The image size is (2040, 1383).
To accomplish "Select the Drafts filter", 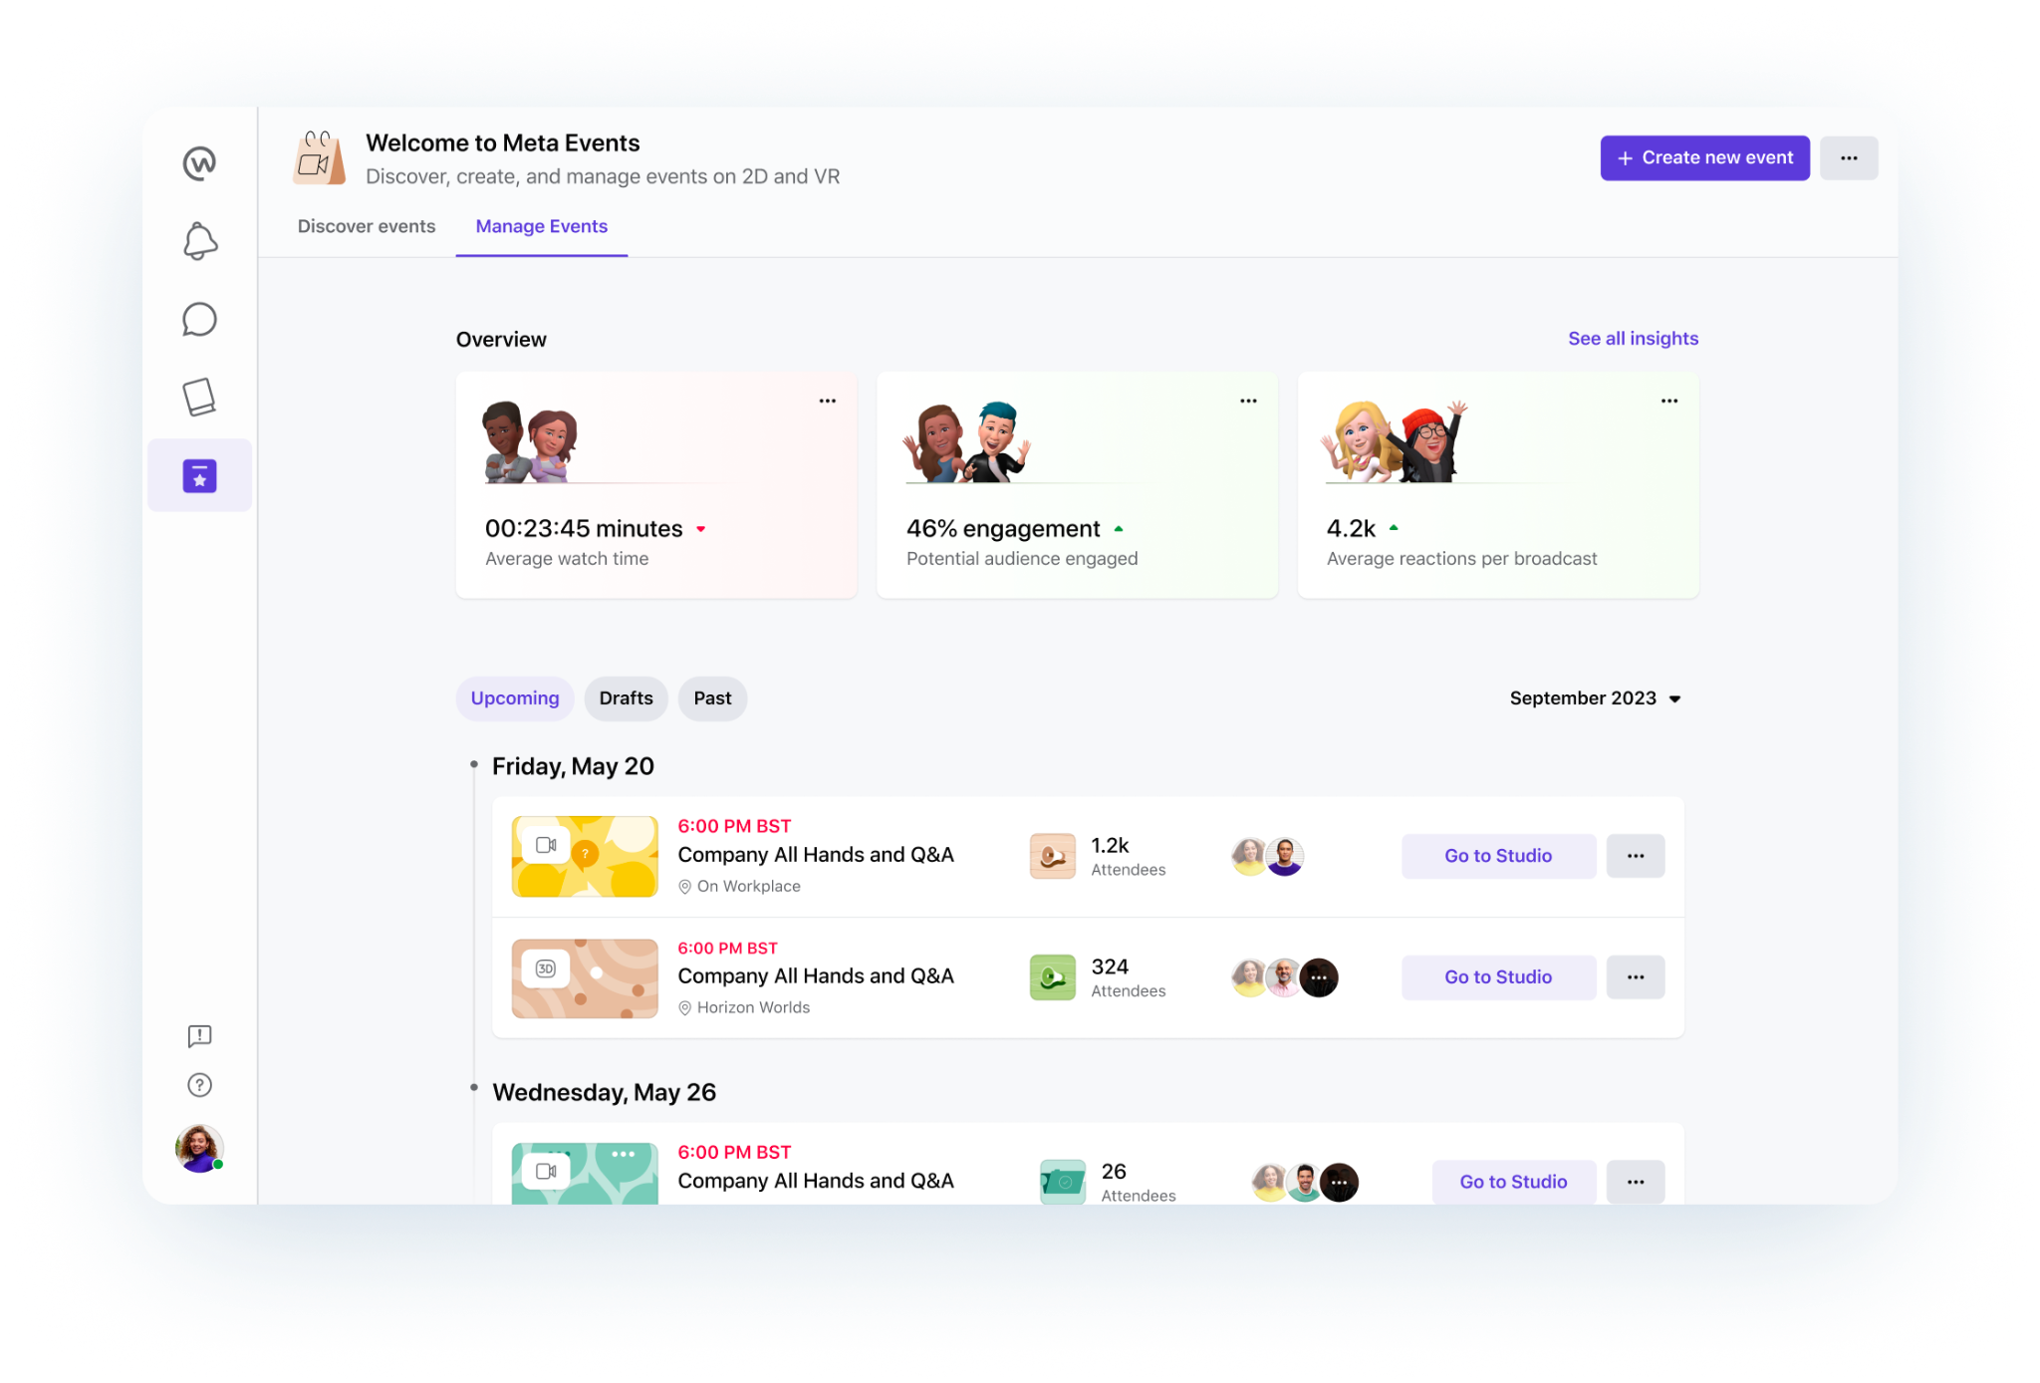I will click(627, 698).
